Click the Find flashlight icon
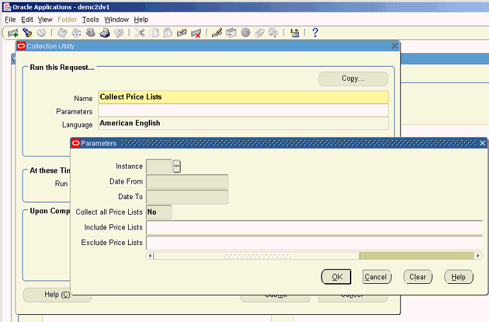489x322 pixels. (x=27, y=32)
